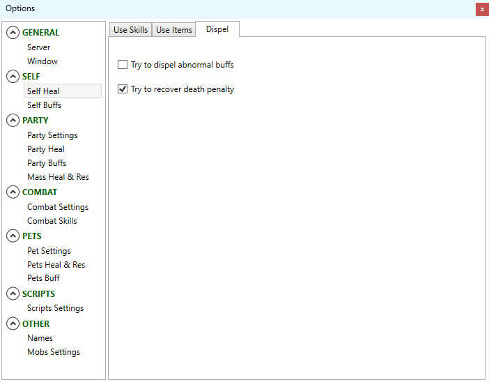Viewport: 489px width, 382px height.
Task: Close the Options window
Action: (x=481, y=9)
